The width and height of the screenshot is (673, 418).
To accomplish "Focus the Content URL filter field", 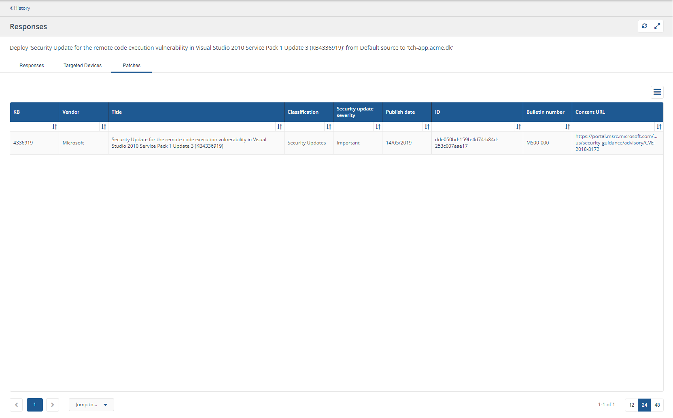I will click(x=614, y=127).
